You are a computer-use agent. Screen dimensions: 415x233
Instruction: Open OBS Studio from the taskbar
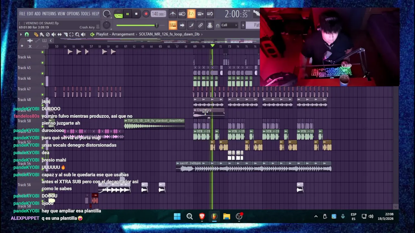click(x=239, y=216)
